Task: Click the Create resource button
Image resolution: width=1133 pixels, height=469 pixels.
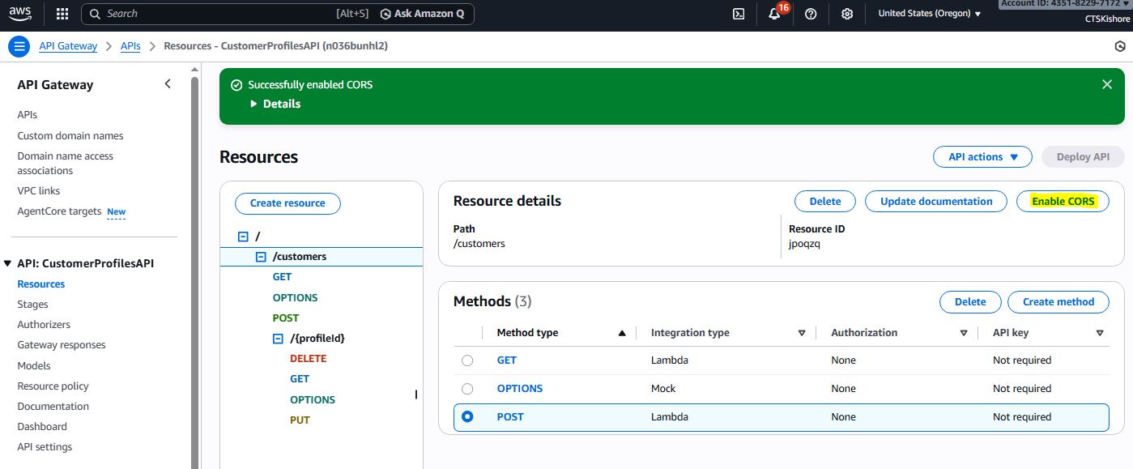Action: pyautogui.click(x=288, y=203)
